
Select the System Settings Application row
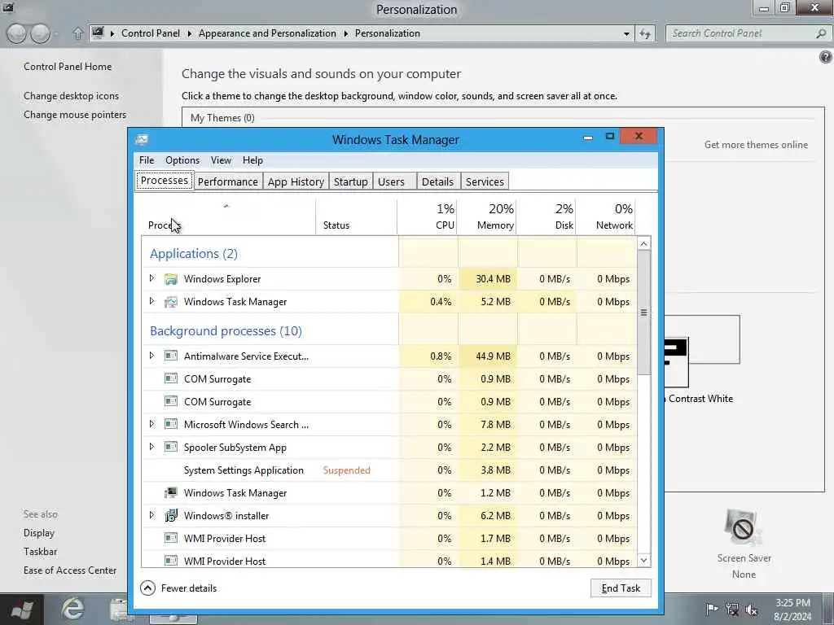point(389,470)
